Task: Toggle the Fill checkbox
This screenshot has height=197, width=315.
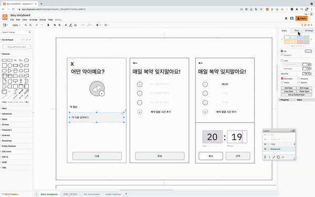Action: (x=282, y=51)
